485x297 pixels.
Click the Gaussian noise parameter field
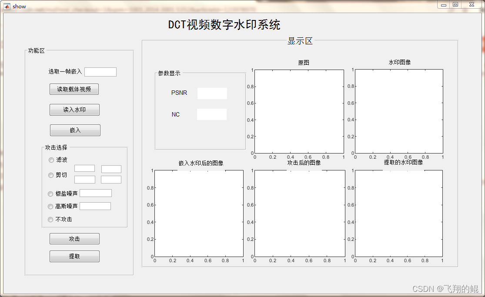(x=95, y=206)
